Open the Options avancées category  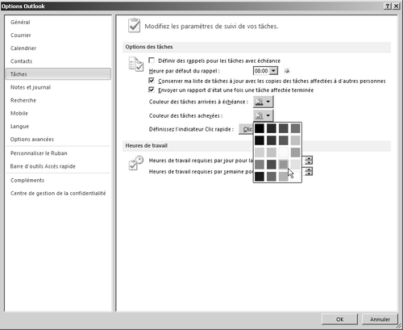32,140
